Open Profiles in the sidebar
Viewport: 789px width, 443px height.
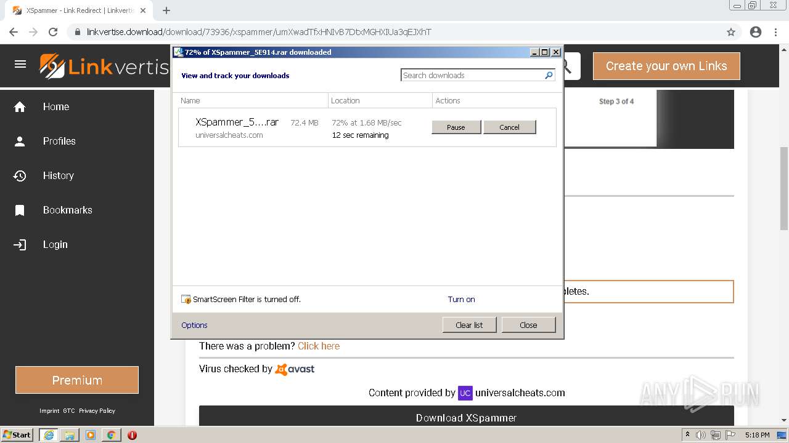tap(59, 141)
